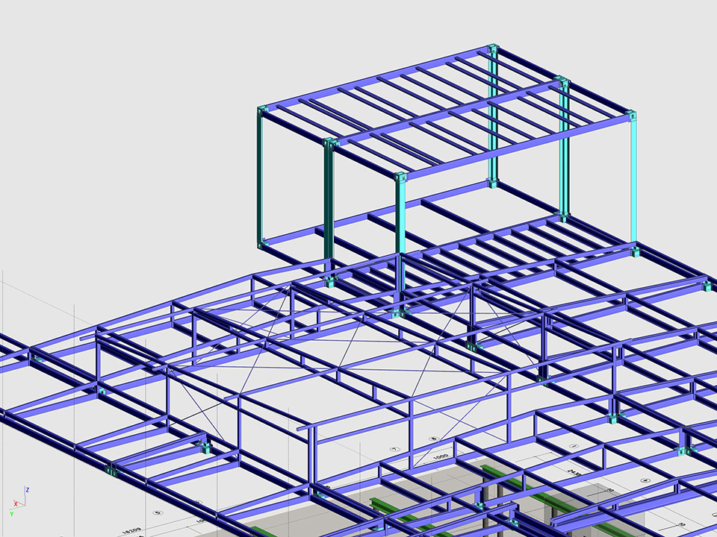Viewport: 717px width, 537px height.
Task: Click rear top corner joint of raised frame
Action: [493, 50]
